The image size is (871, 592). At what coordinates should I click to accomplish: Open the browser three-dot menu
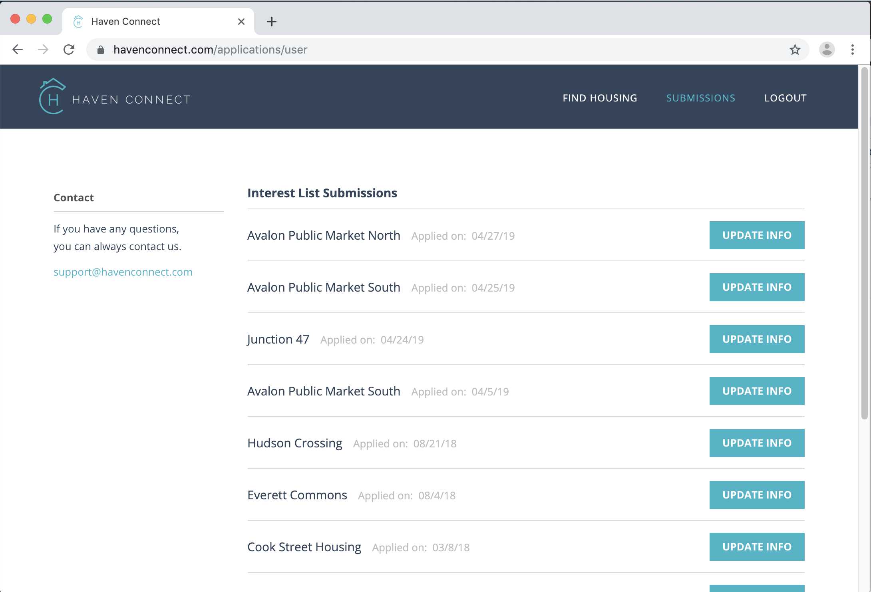pyautogui.click(x=853, y=49)
